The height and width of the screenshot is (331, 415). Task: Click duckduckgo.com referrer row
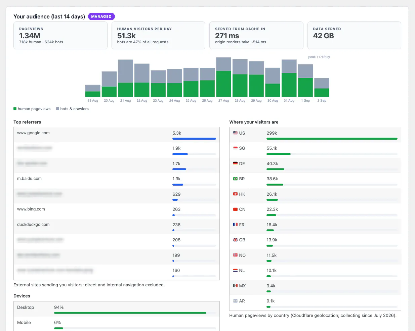[117, 227]
